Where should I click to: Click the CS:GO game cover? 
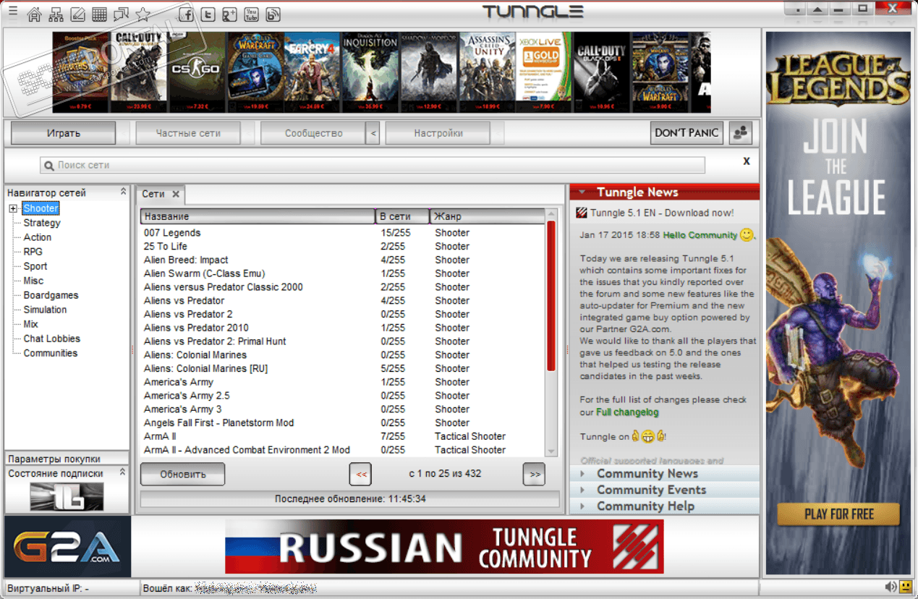coord(197,72)
